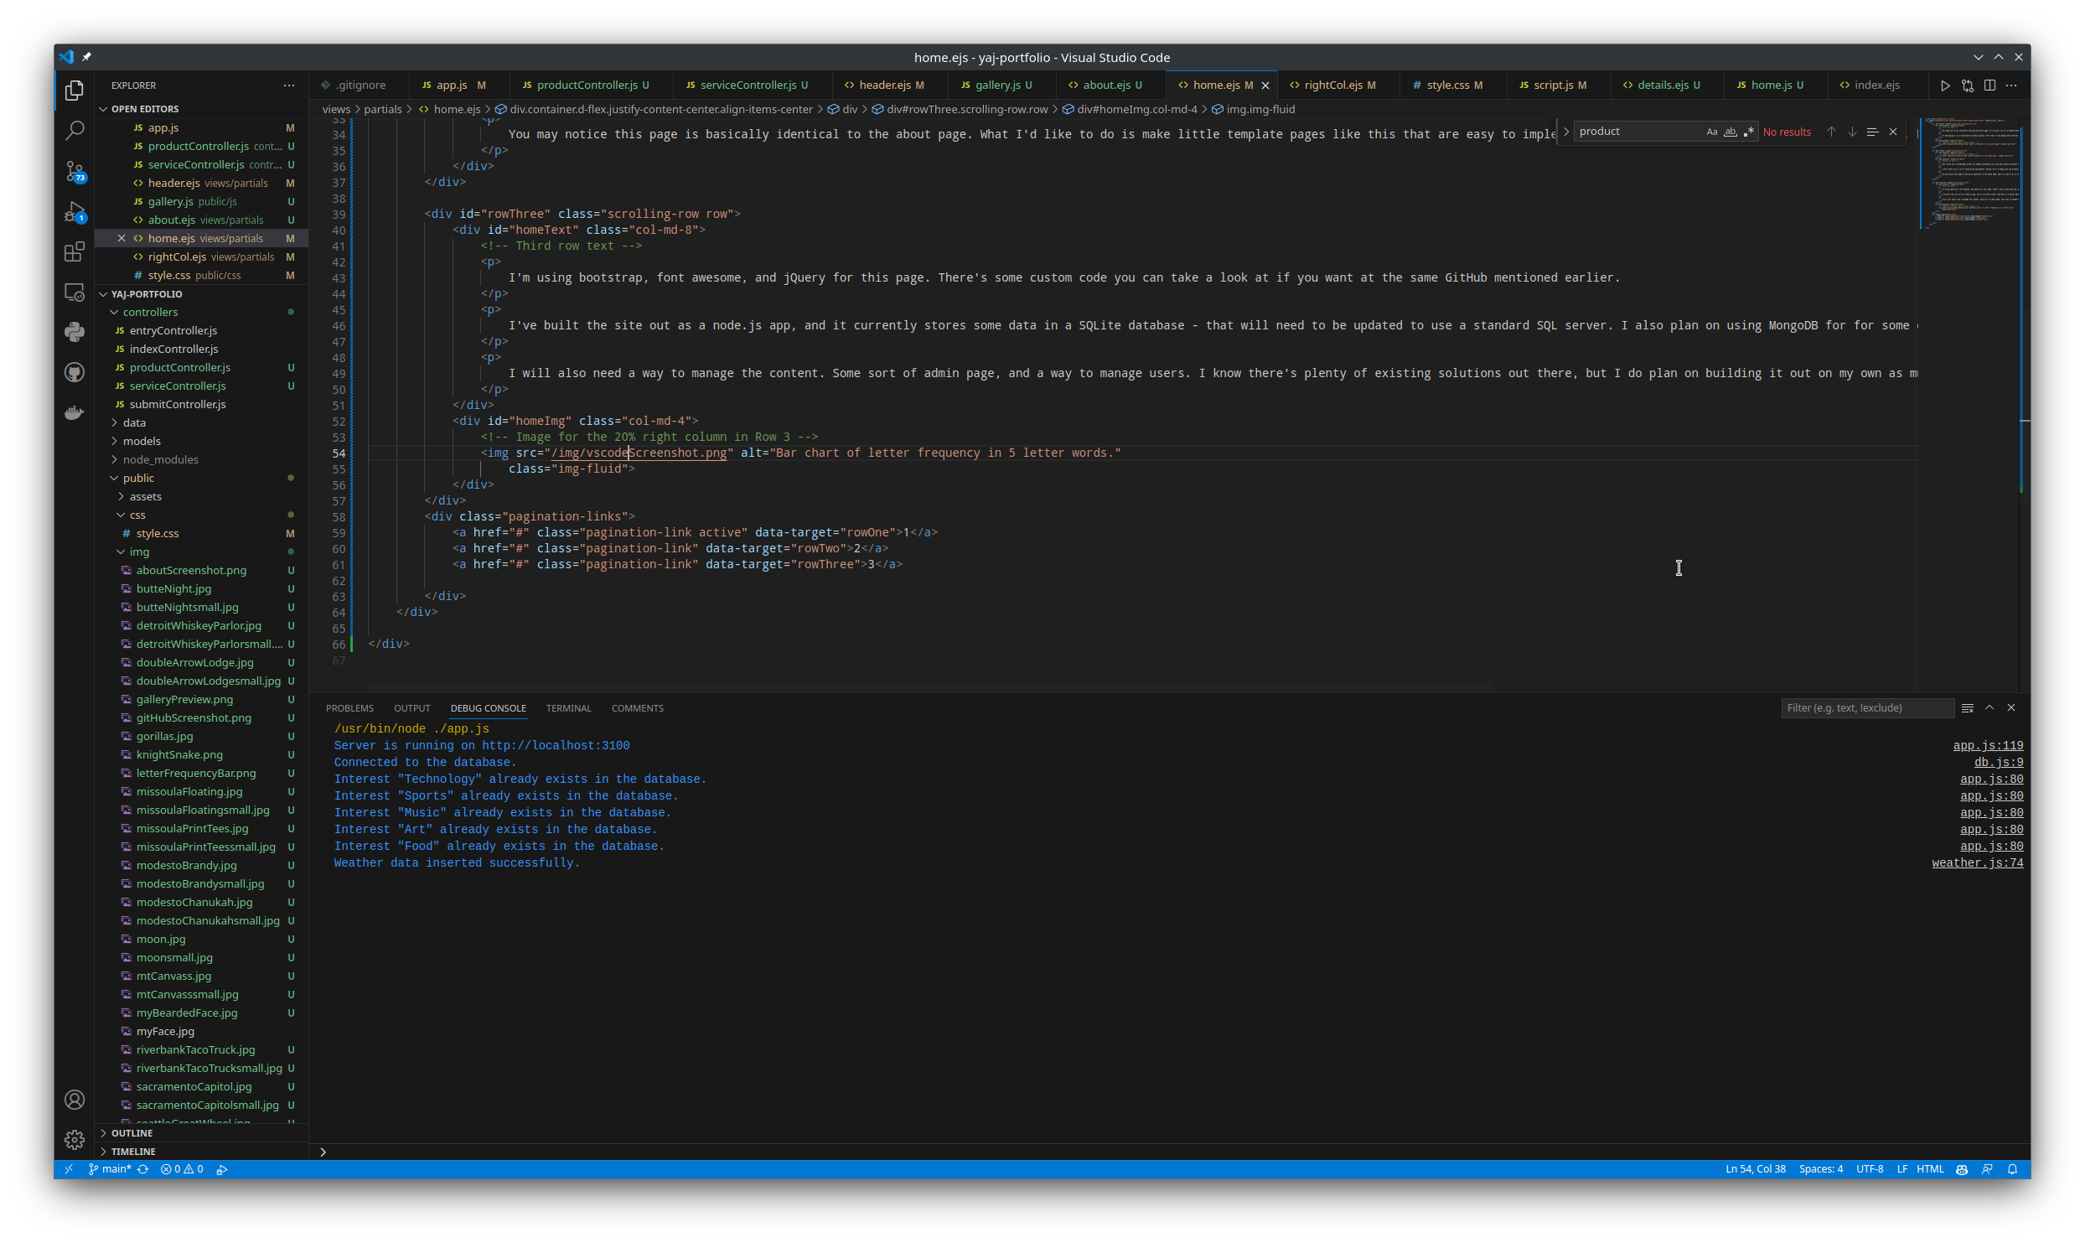Select the TERMINAL tab in panel
Screen dimensions: 2085x1243
[568, 707]
